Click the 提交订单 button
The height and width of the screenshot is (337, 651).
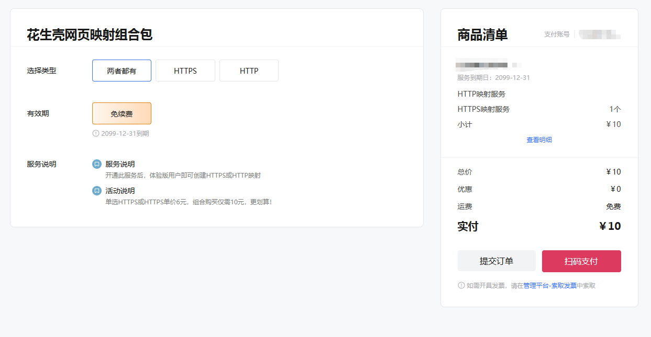pyautogui.click(x=496, y=261)
